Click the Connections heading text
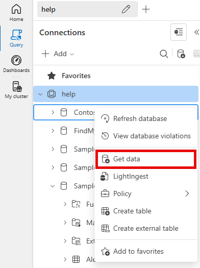The image size is (200, 268). [x=62, y=33]
